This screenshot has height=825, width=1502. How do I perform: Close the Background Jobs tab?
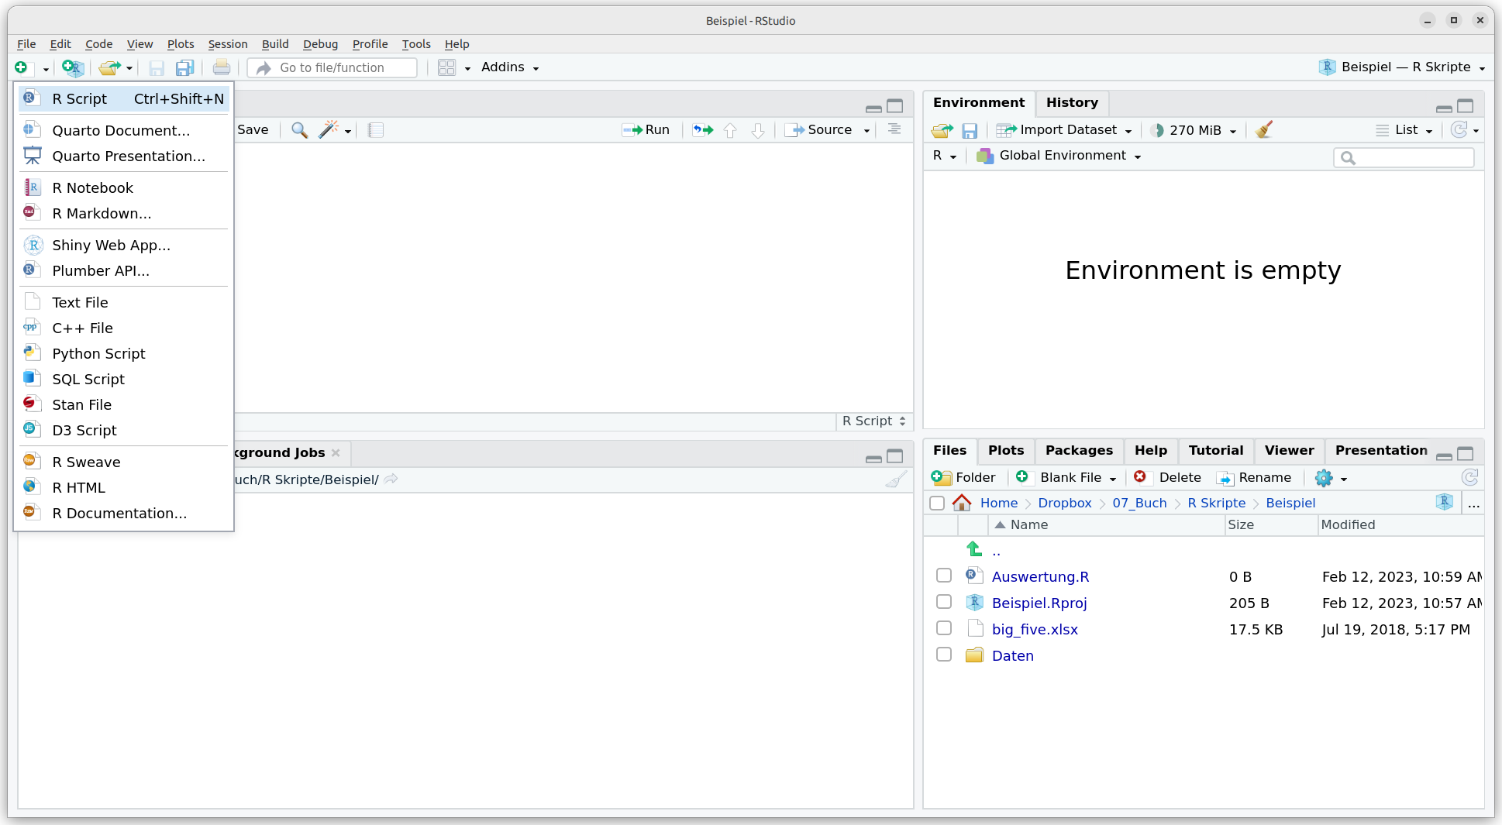(x=336, y=452)
